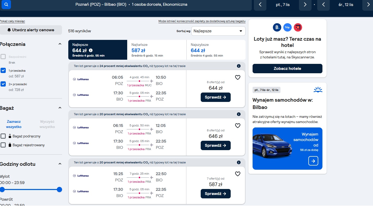Click CO2 info icon on 24 procent banner
373x220 pixels.
239,66
